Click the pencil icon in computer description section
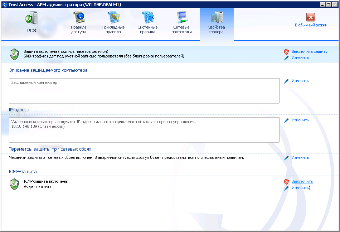Image resolution: width=340 pixels, height=232 pixels. [286, 81]
